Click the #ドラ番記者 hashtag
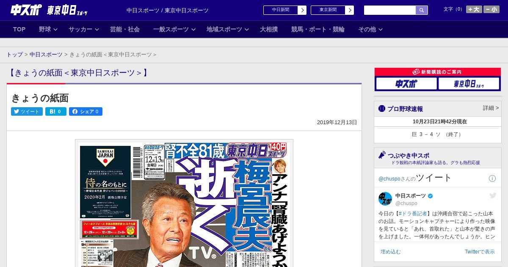 tap(413, 214)
